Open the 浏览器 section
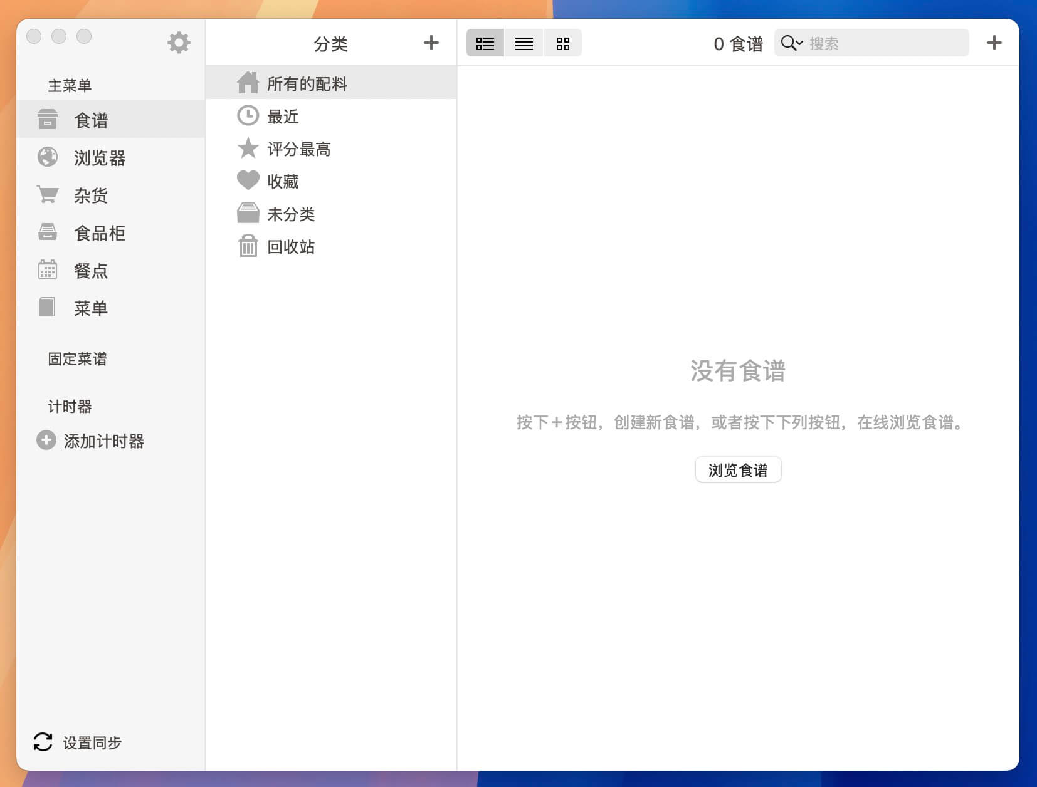 tap(99, 158)
